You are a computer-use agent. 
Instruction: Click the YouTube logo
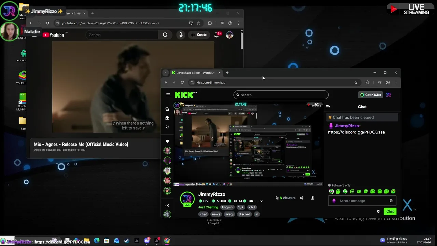tap(54, 35)
